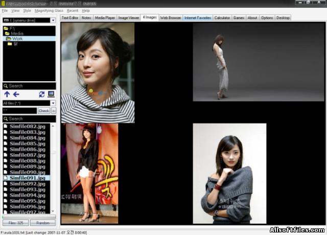Image resolution: width=327 pixels, height=235 pixels.
Task: Click the up arrow navigation icon
Action: [x=7, y=95]
